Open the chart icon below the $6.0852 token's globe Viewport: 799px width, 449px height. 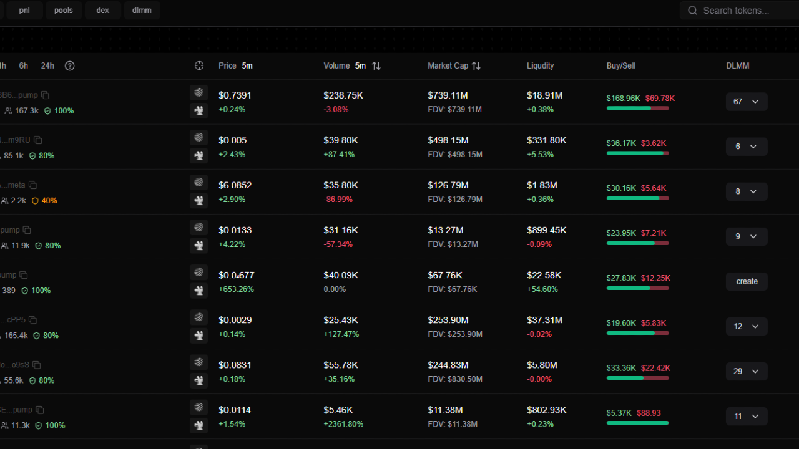pos(199,200)
